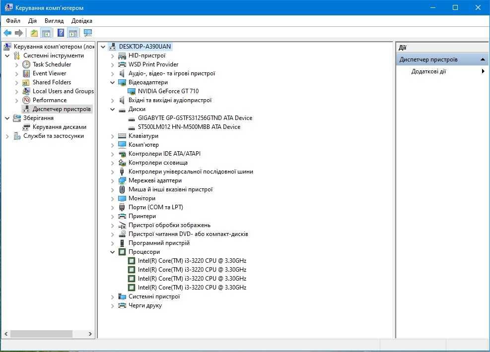
Task: Click the Керування дисками icon
Action: [x=26, y=127]
